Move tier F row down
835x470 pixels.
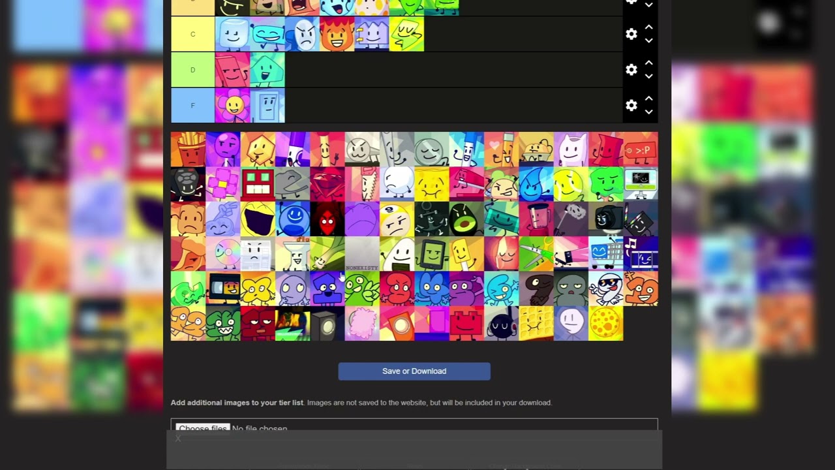point(648,112)
